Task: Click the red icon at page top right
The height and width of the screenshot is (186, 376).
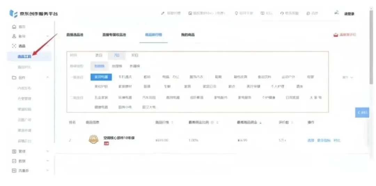Action: 336,35
